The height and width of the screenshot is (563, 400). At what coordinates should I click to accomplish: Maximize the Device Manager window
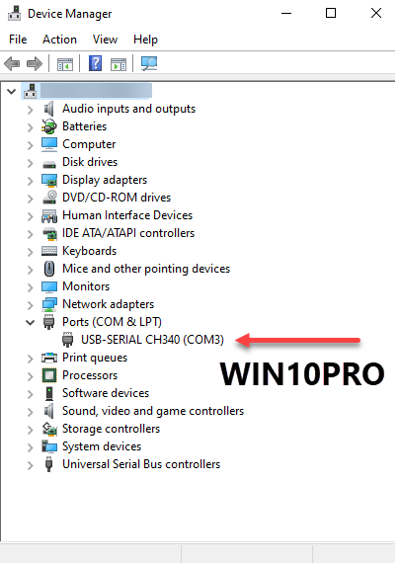pos(331,13)
